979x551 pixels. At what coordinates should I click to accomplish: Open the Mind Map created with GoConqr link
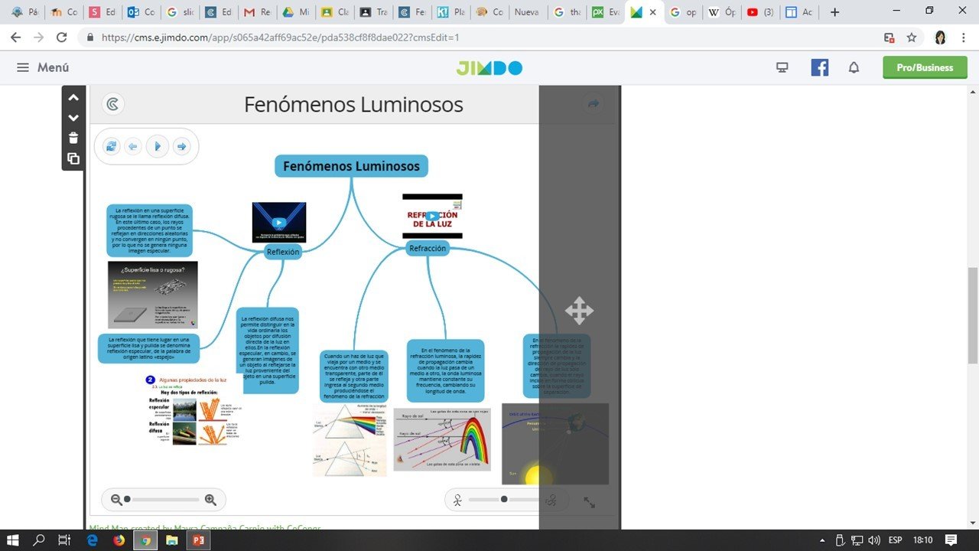point(205,527)
